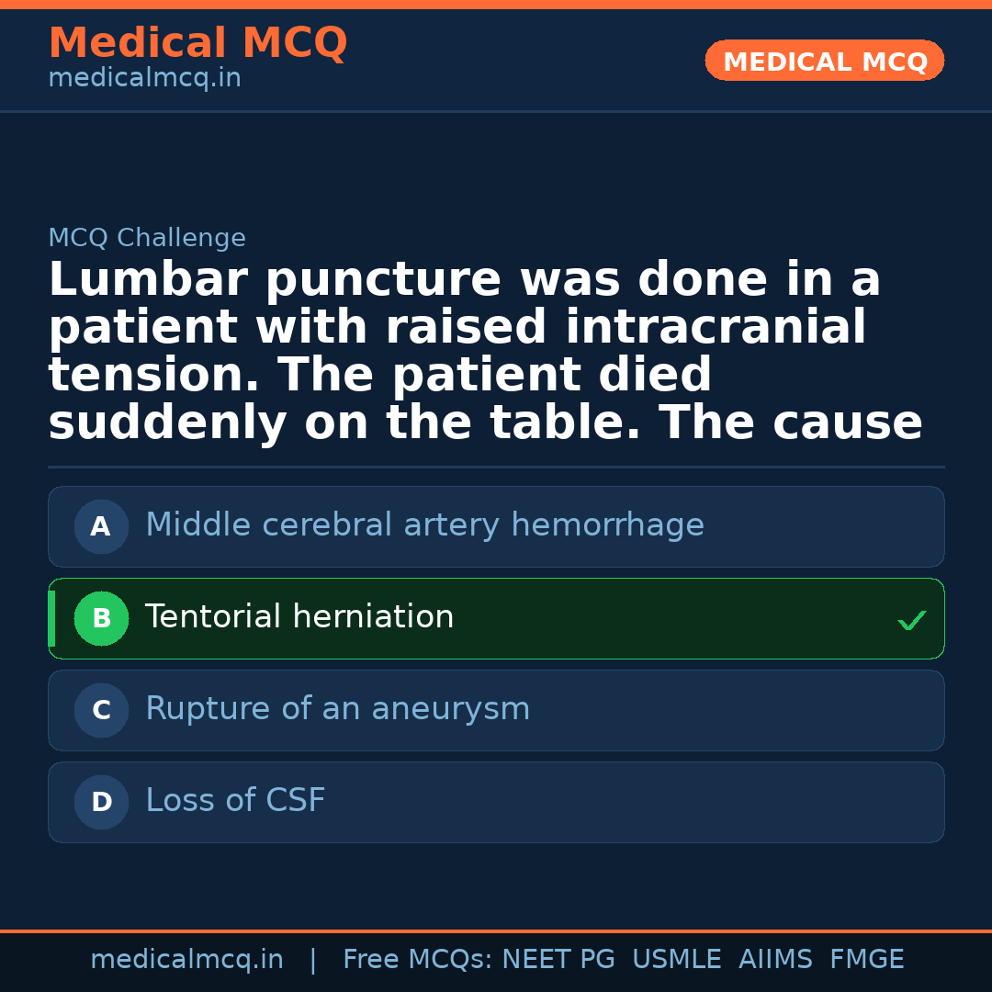Click the lumbar puncture question text
The width and height of the screenshot is (992, 992).
[x=485, y=352]
